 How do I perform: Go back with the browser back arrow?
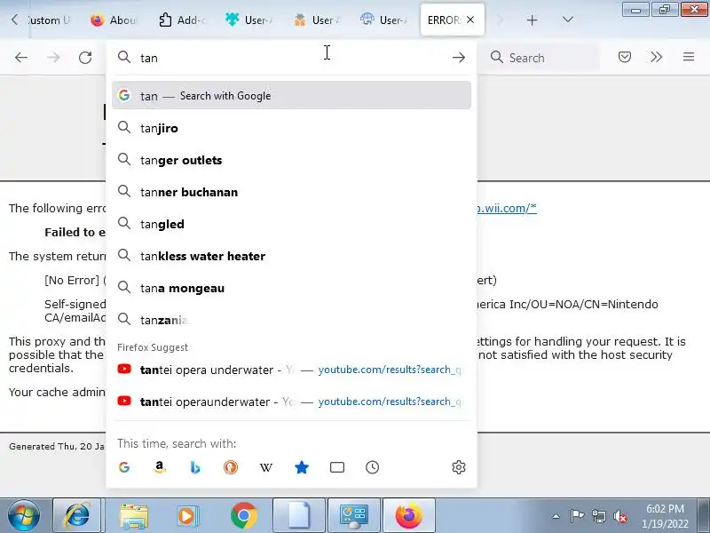coord(20,58)
